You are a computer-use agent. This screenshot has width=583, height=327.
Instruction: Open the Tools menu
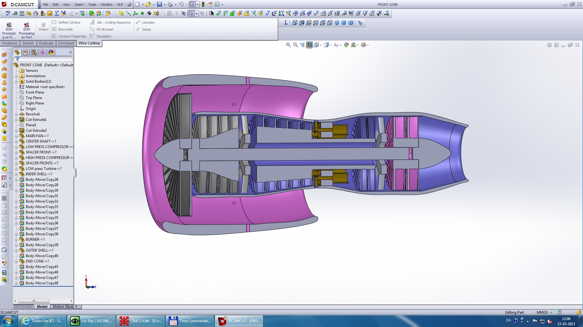pos(92,5)
